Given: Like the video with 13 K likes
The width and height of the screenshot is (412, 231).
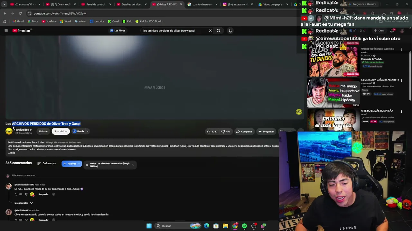Looking at the screenshot, I should [211, 132].
